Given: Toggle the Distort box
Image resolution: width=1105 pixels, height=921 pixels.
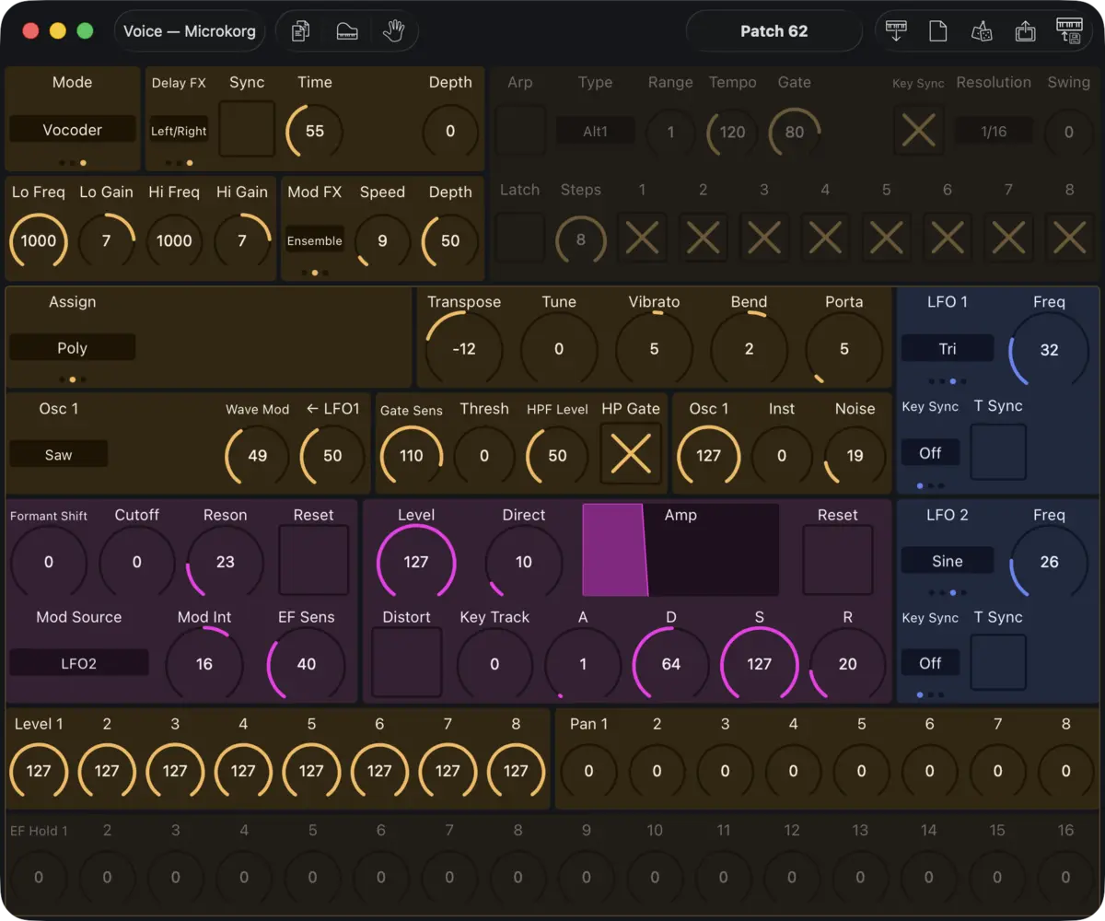Looking at the screenshot, I should pos(406,663).
